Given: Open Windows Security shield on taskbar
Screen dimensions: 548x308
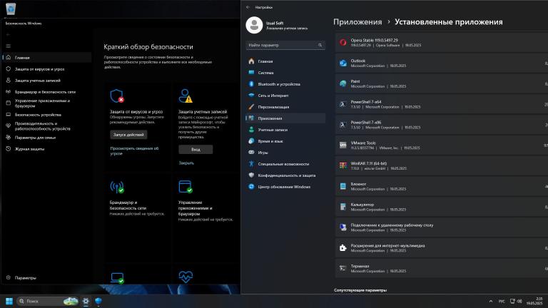Looking at the screenshot, I should tap(98, 301).
